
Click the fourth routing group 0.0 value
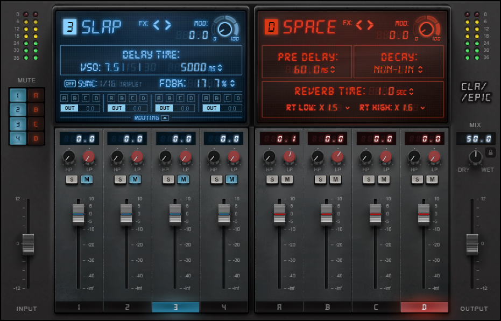[232, 108]
